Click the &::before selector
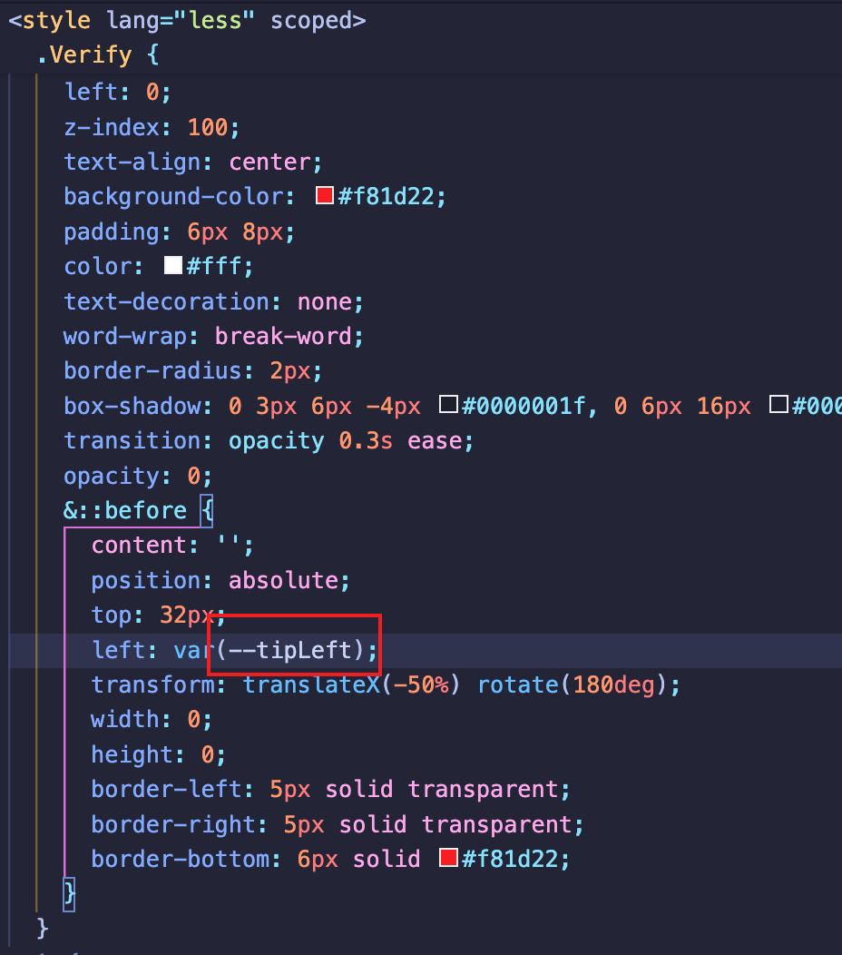 coord(124,510)
